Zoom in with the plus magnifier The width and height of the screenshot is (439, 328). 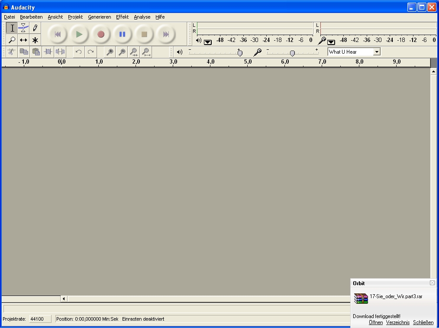110,52
